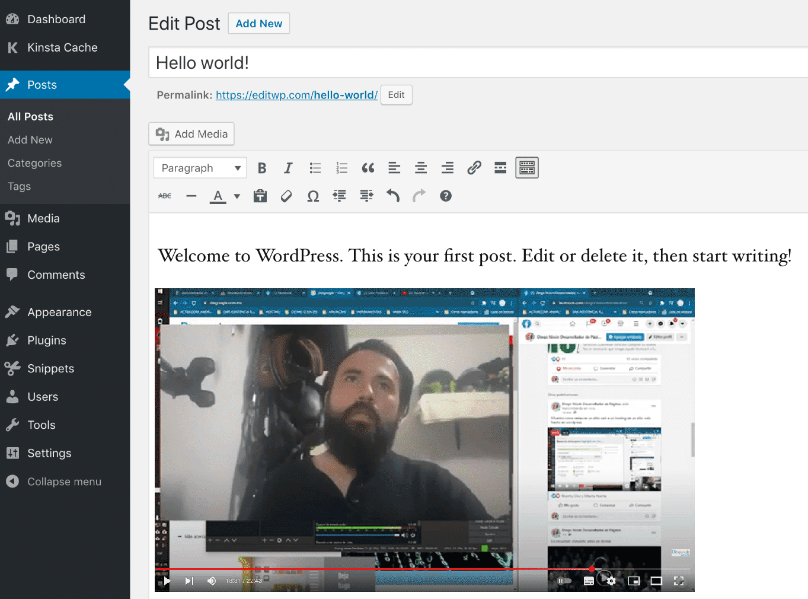
Task: Insert or edit a link
Action: coord(474,168)
